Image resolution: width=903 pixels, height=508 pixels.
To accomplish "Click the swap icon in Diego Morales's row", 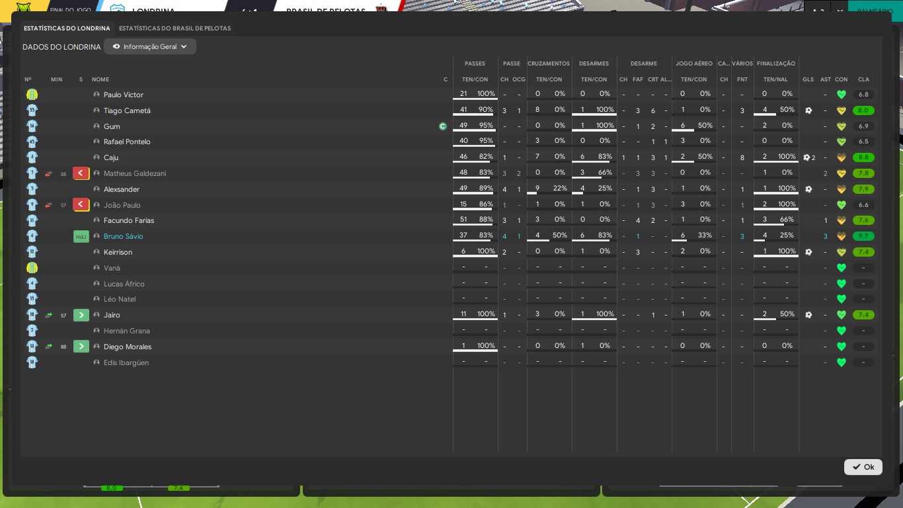I will tap(48, 347).
